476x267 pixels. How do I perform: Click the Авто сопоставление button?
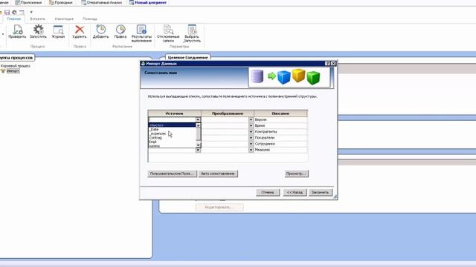point(218,174)
